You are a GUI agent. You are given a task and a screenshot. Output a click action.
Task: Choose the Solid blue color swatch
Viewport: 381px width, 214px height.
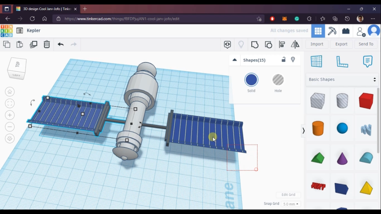pos(251,80)
